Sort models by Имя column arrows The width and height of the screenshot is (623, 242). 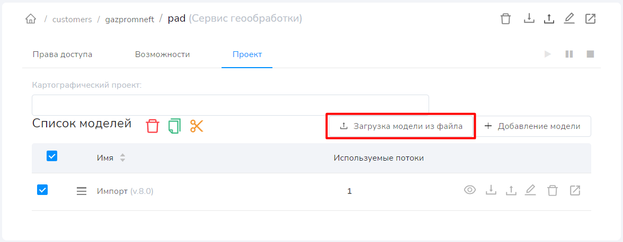pyautogui.click(x=122, y=157)
